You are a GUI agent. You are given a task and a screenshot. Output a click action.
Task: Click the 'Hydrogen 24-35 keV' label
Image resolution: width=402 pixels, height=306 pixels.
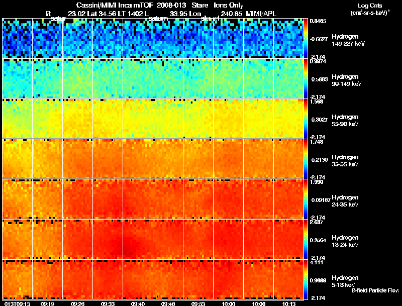point(345,200)
